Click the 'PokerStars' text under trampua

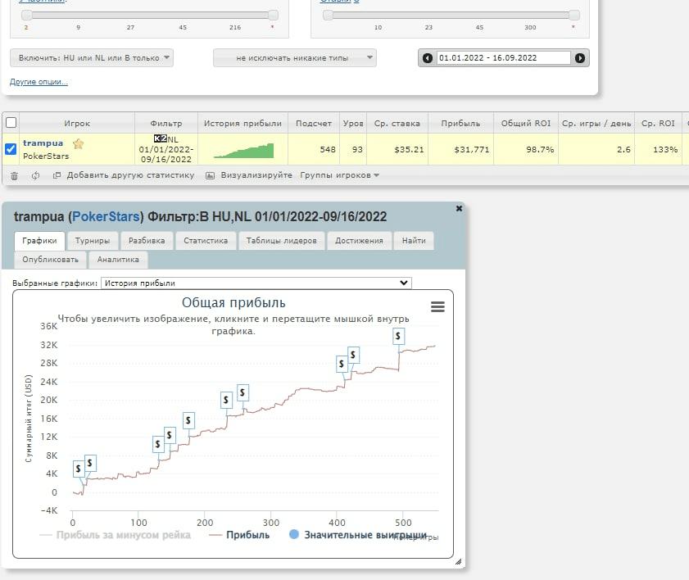[x=46, y=156]
